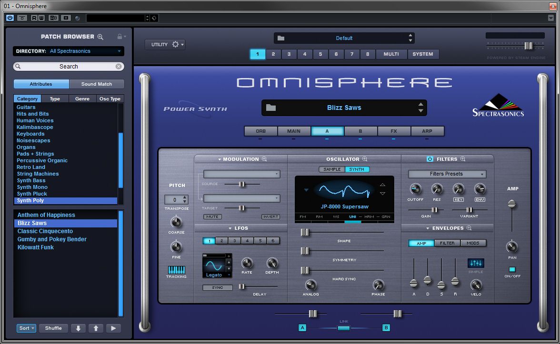This screenshot has width=560, height=344.
Task: Toggle the filter ENV button
Action: click(480, 199)
